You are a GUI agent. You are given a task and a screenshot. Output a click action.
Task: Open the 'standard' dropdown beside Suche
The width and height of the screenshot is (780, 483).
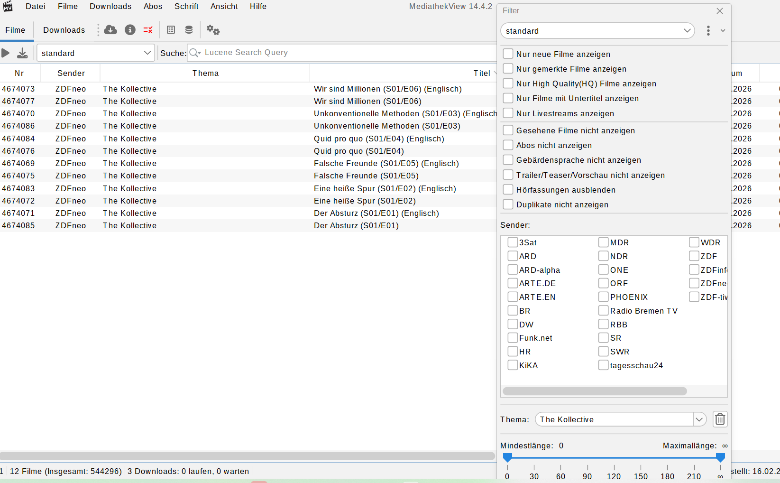pyautogui.click(x=147, y=53)
